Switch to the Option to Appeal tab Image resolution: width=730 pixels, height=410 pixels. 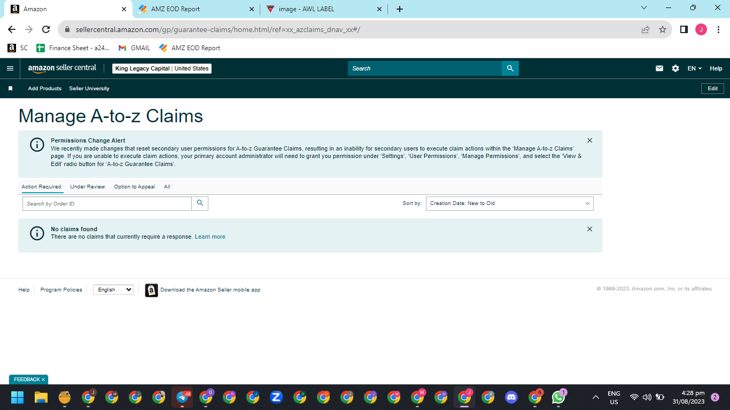(135, 187)
